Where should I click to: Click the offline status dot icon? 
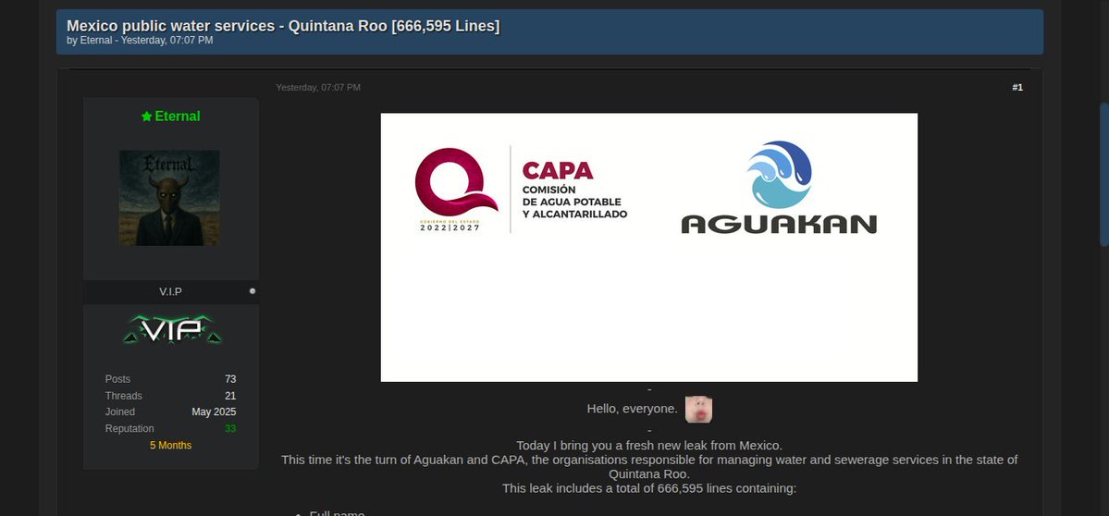coord(253,291)
